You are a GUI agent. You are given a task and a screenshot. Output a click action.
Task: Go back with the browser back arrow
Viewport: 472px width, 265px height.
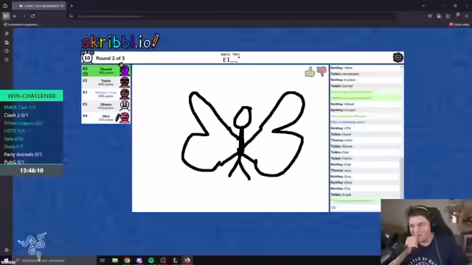coord(15,16)
